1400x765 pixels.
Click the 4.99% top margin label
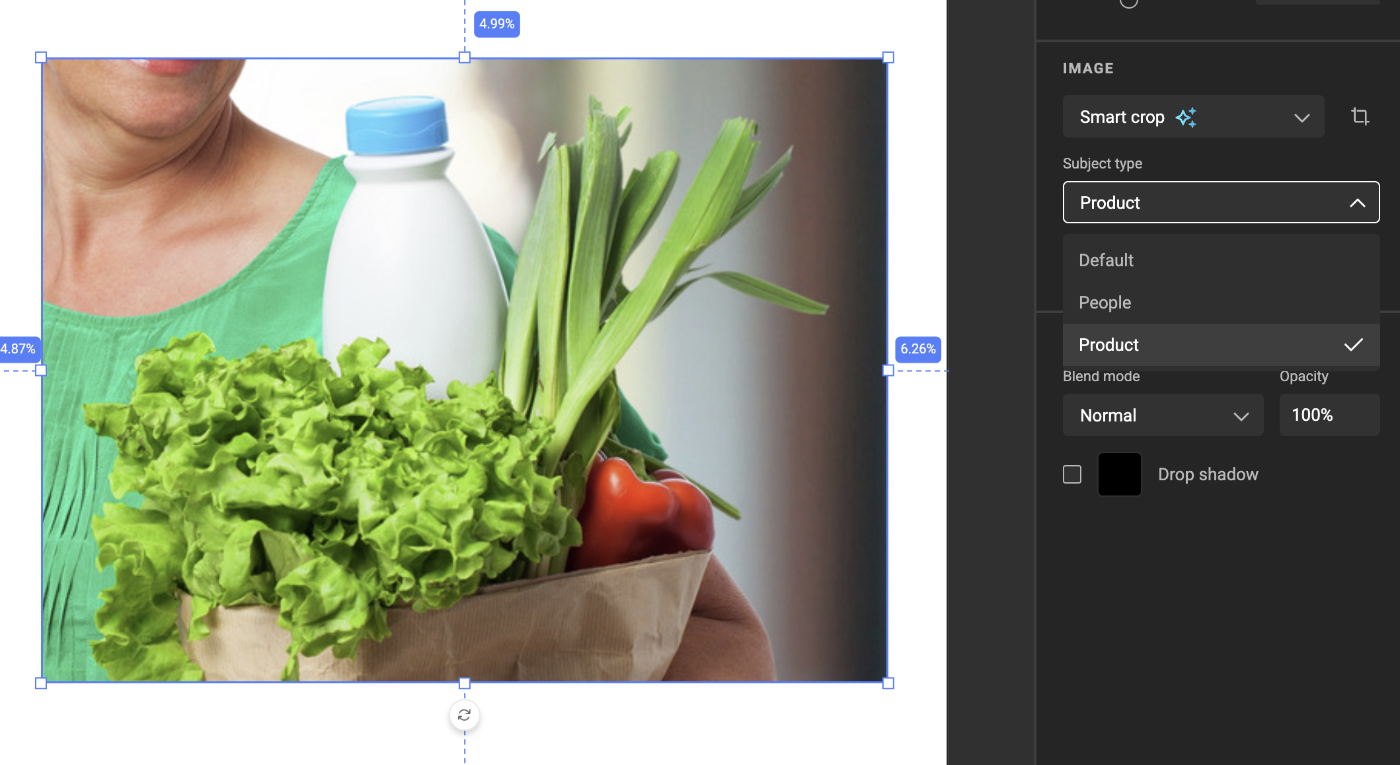[x=497, y=24]
